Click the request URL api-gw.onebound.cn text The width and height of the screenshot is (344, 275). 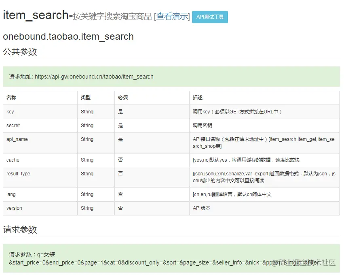coord(94,77)
